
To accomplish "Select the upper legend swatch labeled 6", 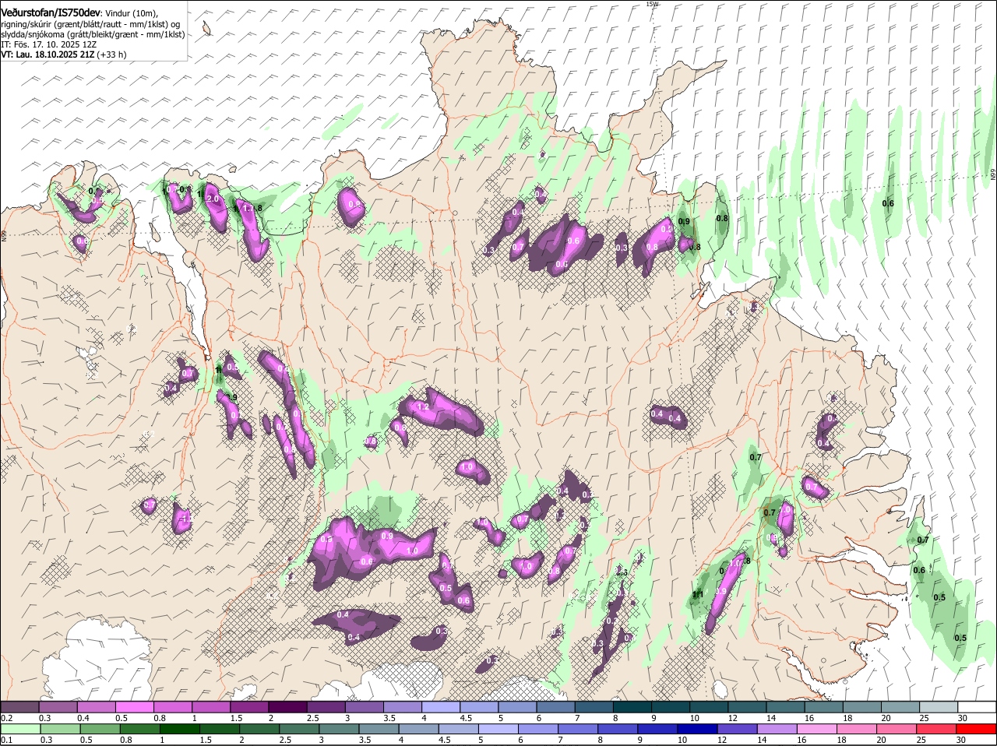I will click(554, 706).
